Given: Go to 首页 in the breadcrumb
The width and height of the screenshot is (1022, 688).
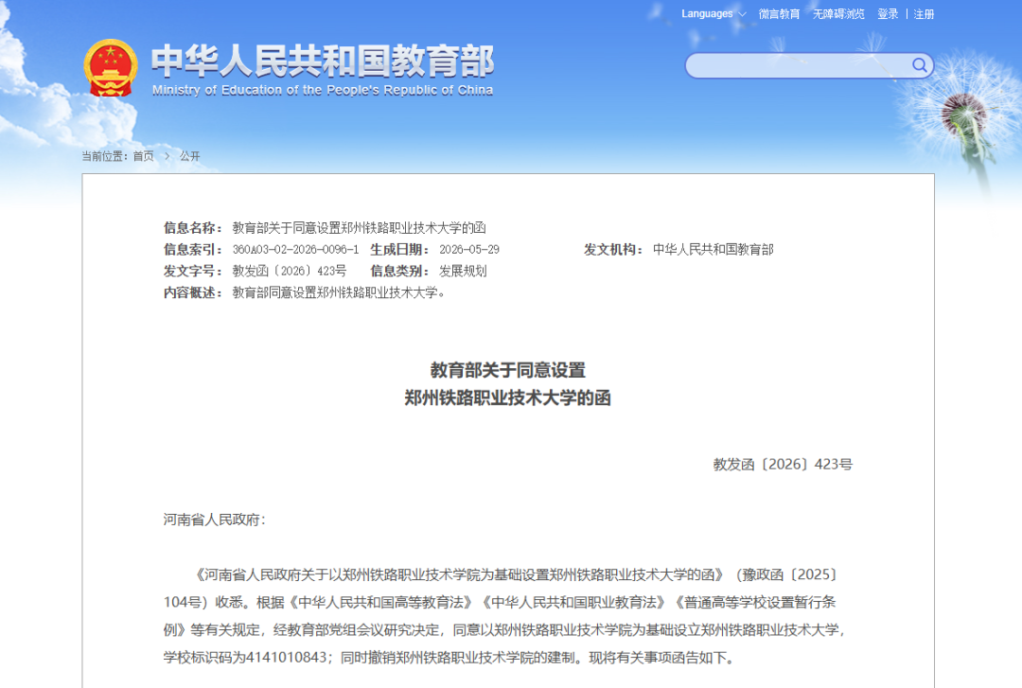Looking at the screenshot, I should click(144, 156).
